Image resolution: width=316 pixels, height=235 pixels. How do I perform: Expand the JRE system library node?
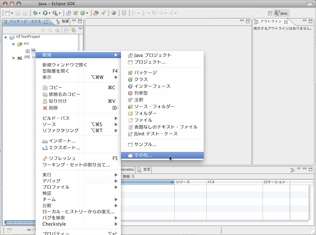coord(14,58)
